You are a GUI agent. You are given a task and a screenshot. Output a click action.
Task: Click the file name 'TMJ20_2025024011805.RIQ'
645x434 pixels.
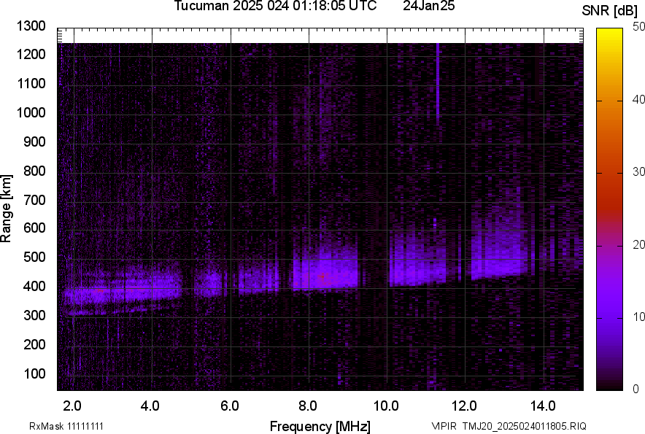pos(525,426)
